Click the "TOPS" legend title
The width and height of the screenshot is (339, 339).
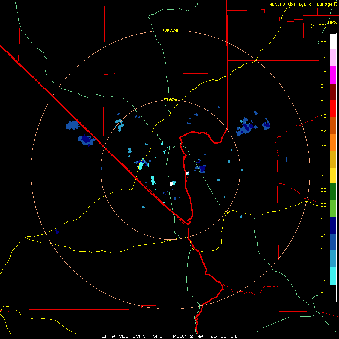[x=331, y=22]
